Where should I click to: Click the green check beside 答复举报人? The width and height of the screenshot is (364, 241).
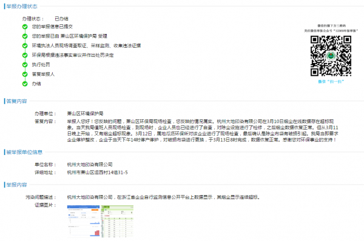(25, 74)
